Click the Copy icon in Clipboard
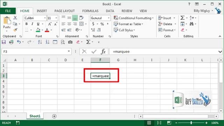The width and height of the screenshot is (224, 126). click(15, 24)
